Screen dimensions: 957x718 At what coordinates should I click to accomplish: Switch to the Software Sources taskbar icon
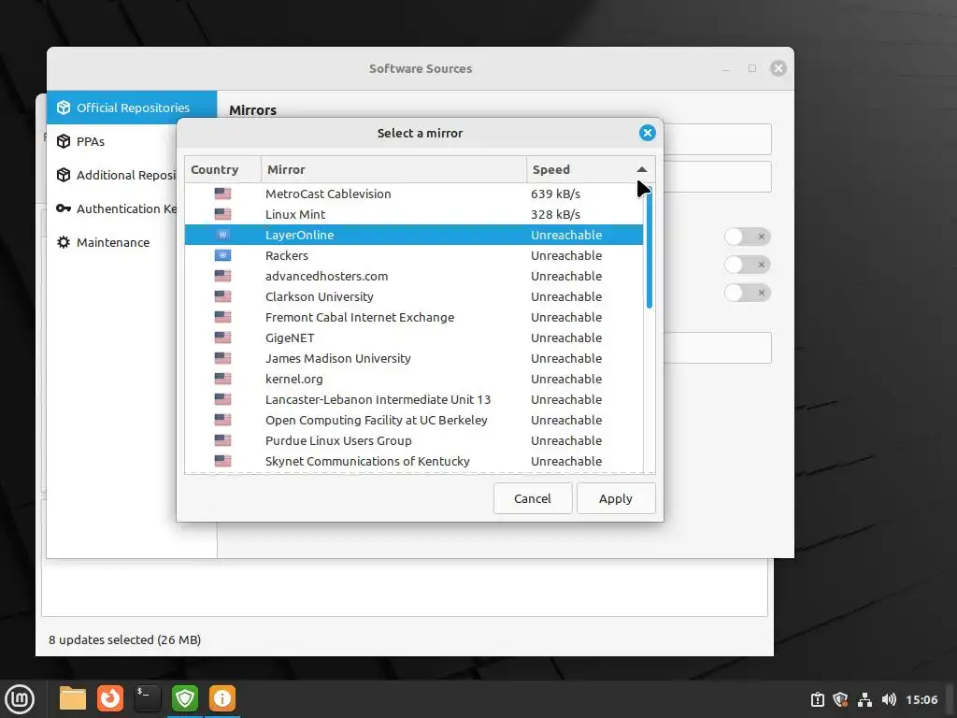222,698
